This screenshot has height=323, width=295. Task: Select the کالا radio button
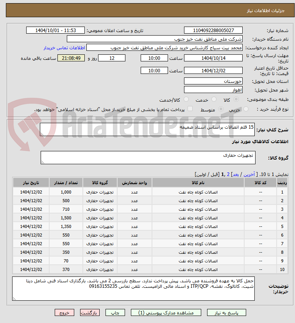tap(236, 99)
